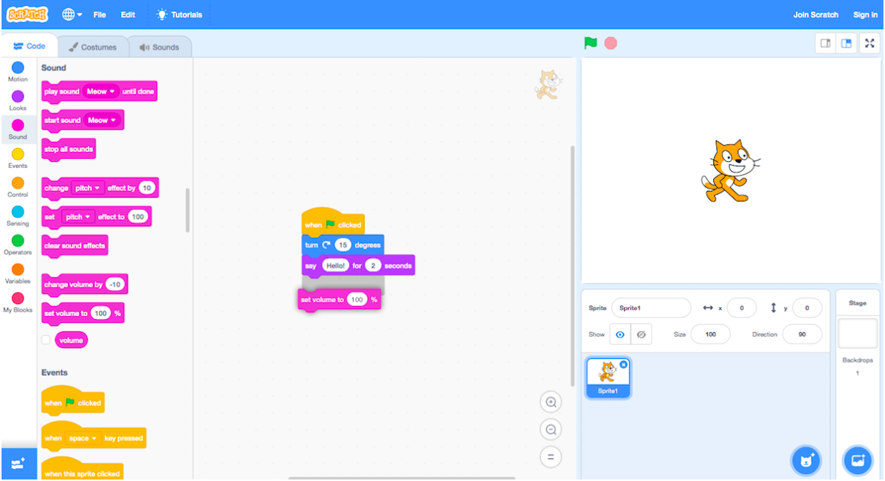
Task: Click the turn 15 degrees script block
Action: (x=343, y=245)
